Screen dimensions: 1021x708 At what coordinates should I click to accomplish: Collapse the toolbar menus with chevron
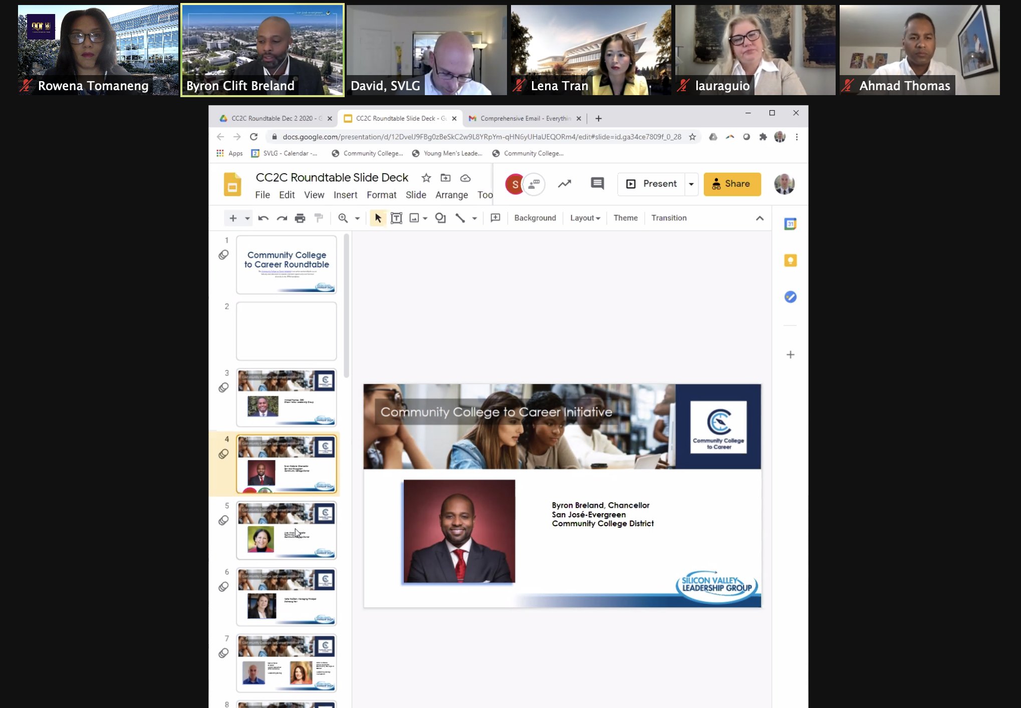pos(759,218)
